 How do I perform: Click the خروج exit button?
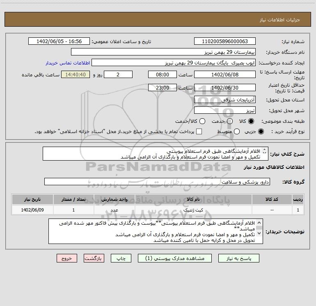67,258
